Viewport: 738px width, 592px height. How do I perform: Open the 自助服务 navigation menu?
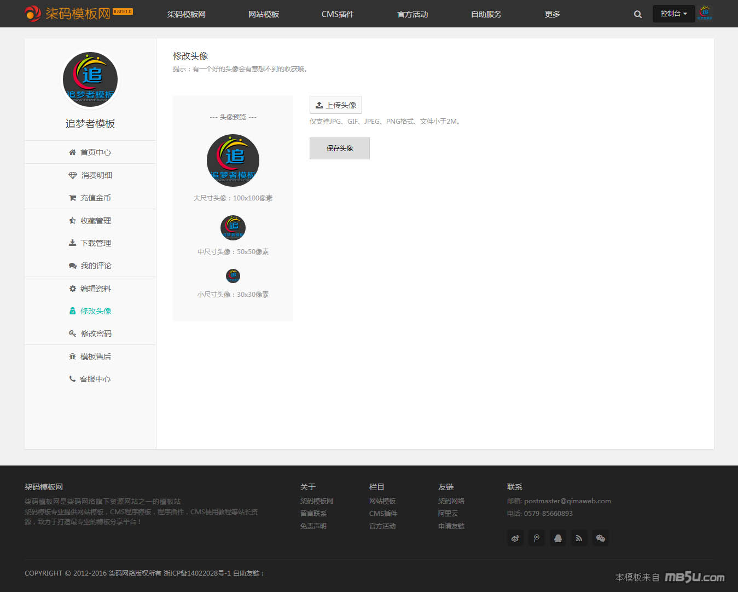pos(486,14)
